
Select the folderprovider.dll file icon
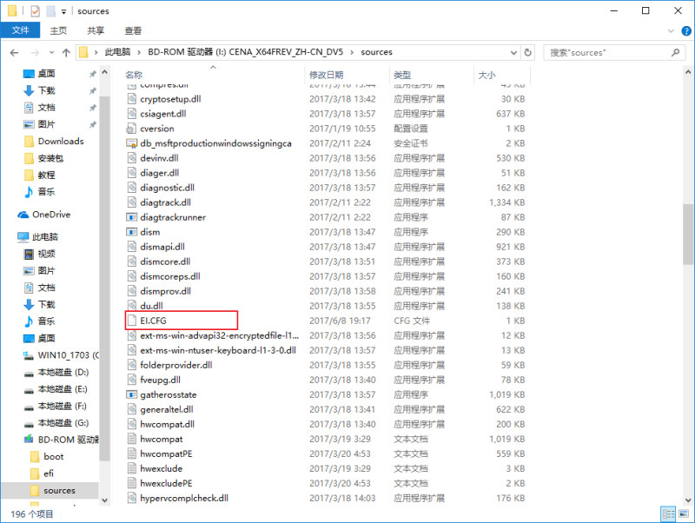(132, 365)
